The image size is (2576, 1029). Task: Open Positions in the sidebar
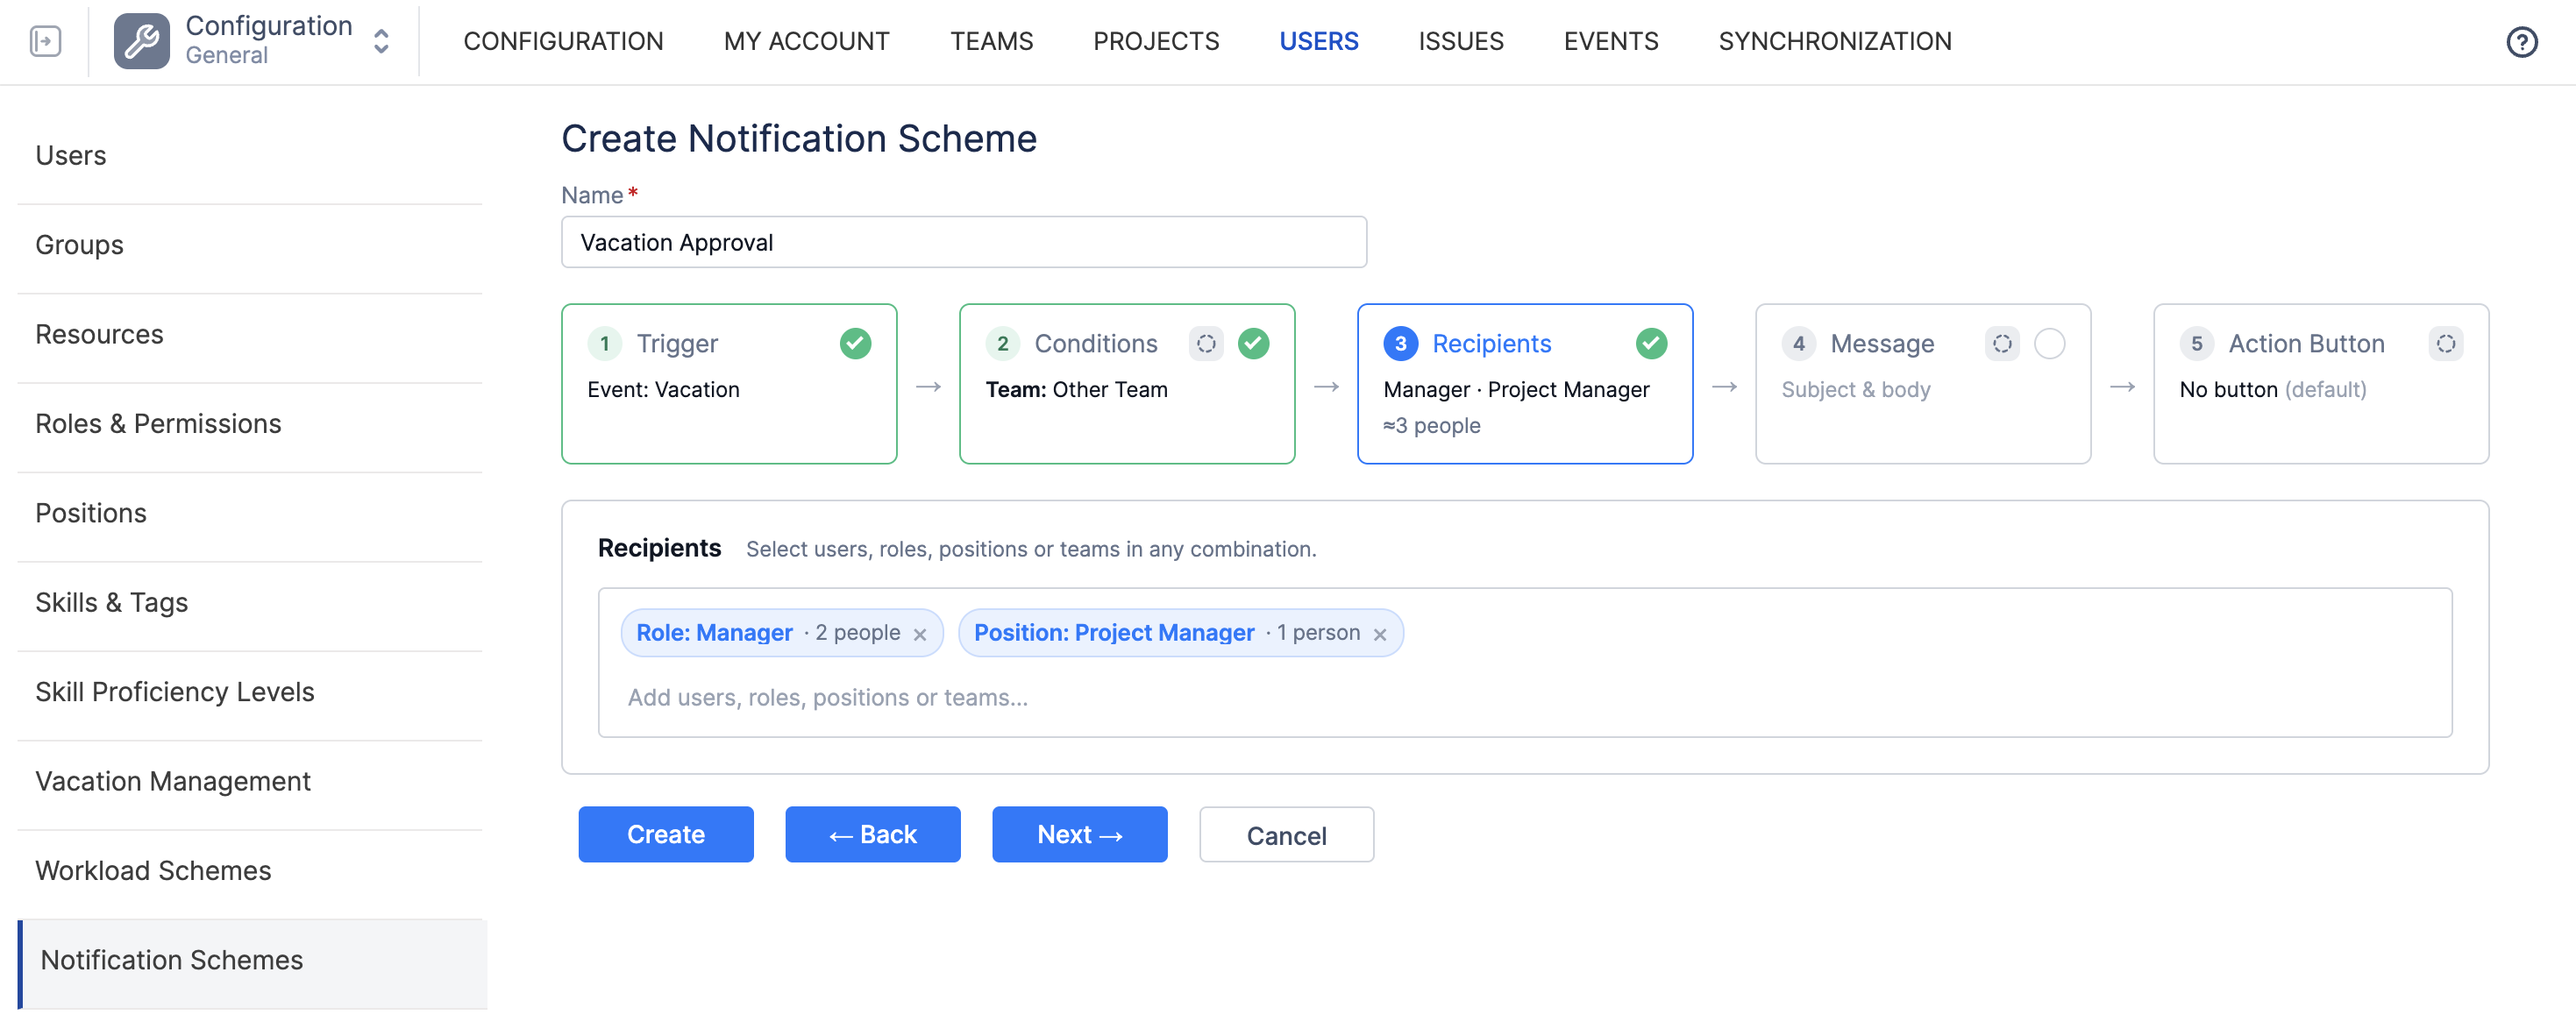point(250,514)
